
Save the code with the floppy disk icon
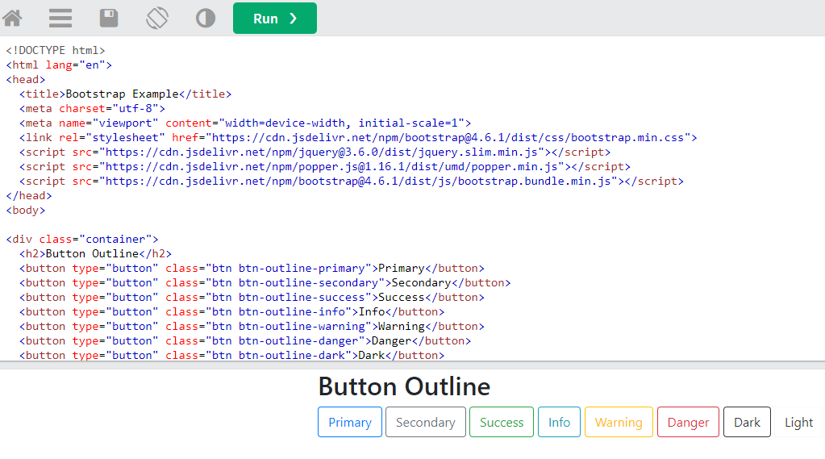pos(109,19)
